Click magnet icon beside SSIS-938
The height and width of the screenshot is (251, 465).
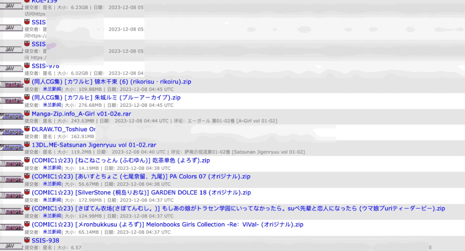click(x=27, y=240)
